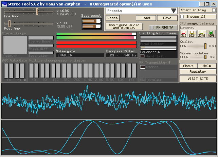Click the 170 Hz multiband compressor band

(55, 71)
